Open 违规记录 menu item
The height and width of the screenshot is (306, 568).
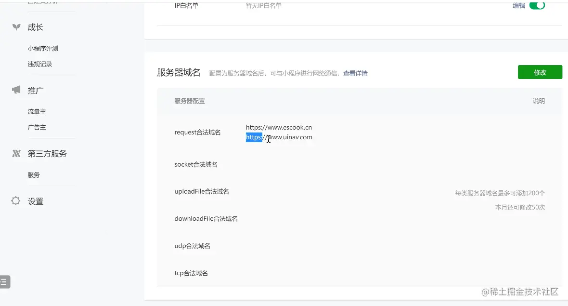(x=40, y=64)
